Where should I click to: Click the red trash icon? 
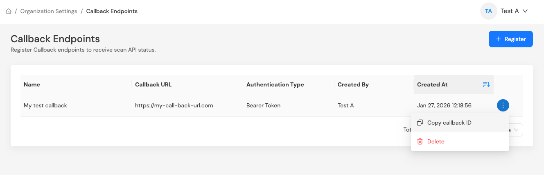tap(420, 141)
